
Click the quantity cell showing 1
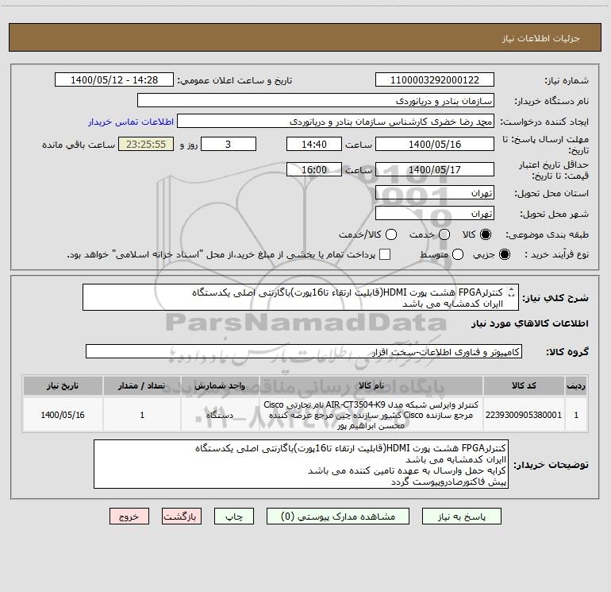pyautogui.click(x=142, y=415)
